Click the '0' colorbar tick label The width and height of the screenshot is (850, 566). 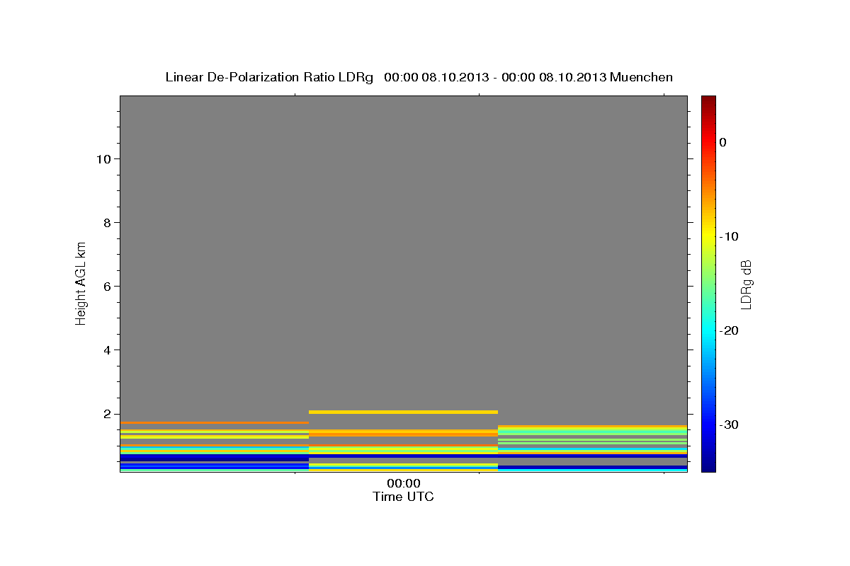pos(723,142)
